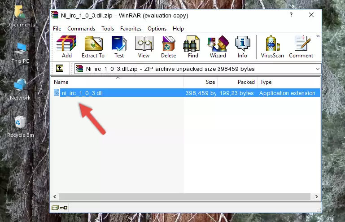Click the Extract To toolbar icon
The height and width of the screenshot is (222, 345).
[93, 47]
